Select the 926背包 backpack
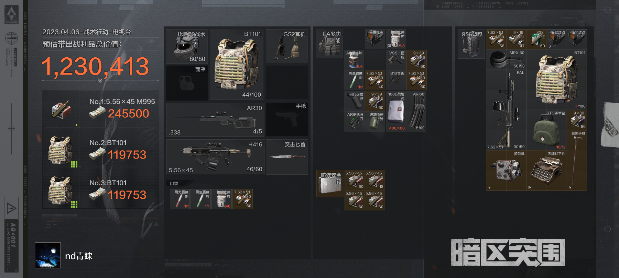This screenshot has height=278, width=619. pyautogui.click(x=472, y=44)
